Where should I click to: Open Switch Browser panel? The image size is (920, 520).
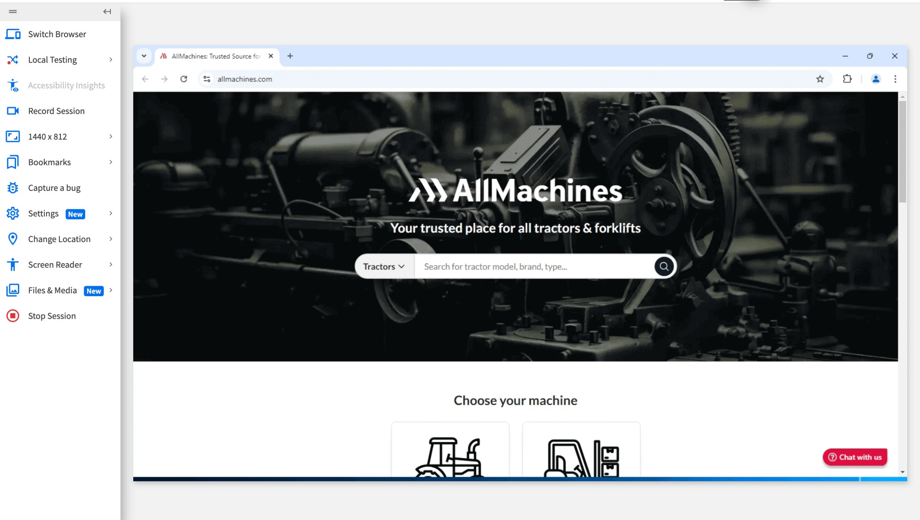pos(57,34)
